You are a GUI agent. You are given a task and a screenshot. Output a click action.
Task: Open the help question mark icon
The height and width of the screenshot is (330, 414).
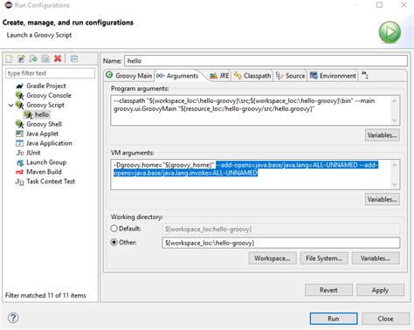tap(13, 318)
